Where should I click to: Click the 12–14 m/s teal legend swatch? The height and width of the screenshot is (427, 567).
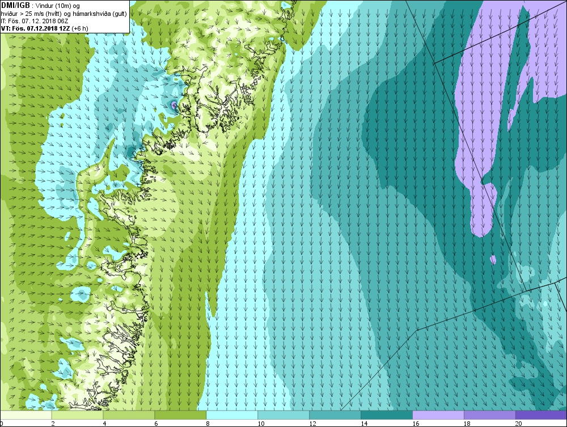click(x=335, y=415)
